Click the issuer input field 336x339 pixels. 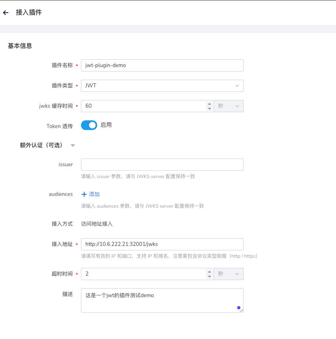(x=162, y=164)
